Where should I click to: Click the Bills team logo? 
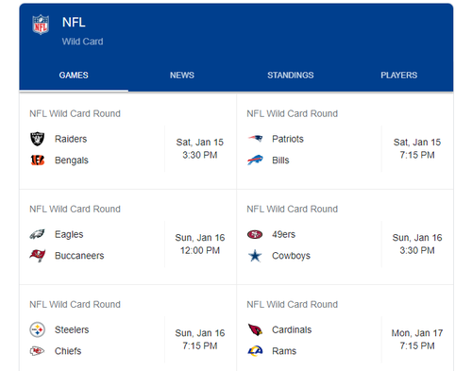click(x=255, y=160)
